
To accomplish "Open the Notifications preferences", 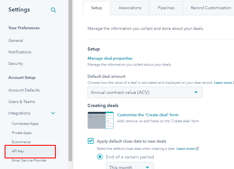I will pyautogui.click(x=20, y=52).
